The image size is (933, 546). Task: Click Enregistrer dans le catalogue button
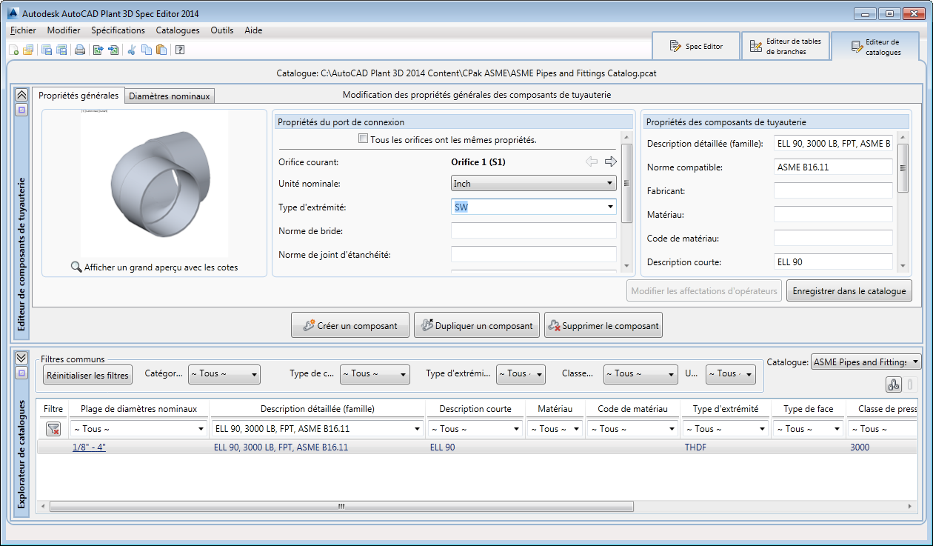[x=849, y=291]
